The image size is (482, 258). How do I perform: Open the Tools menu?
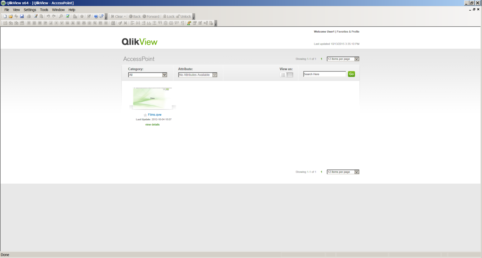[44, 10]
